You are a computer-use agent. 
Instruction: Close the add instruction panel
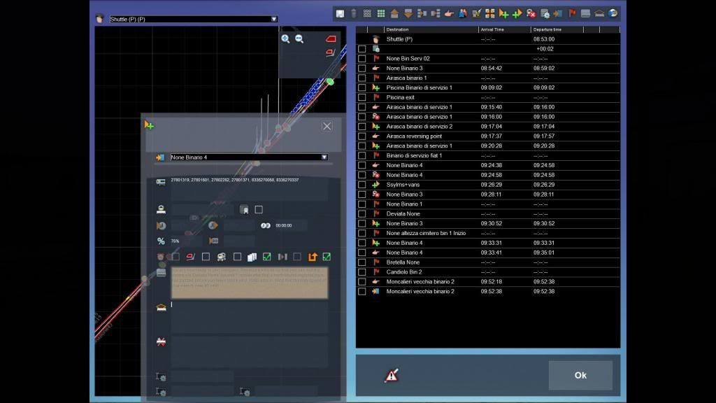coord(327,126)
